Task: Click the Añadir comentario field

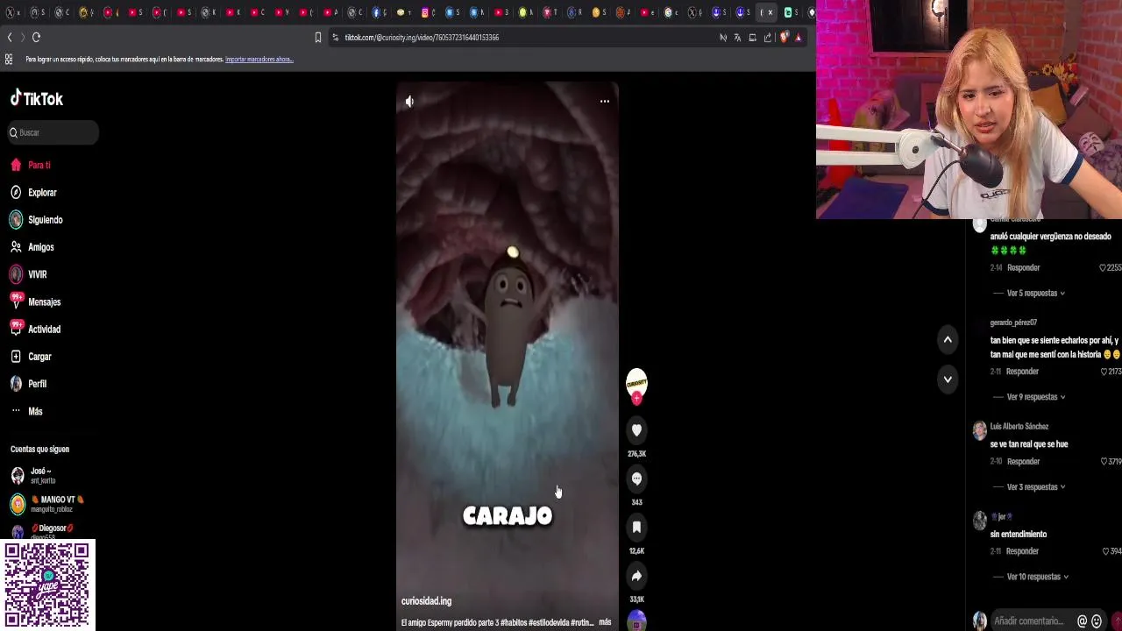Action: (x=1029, y=621)
